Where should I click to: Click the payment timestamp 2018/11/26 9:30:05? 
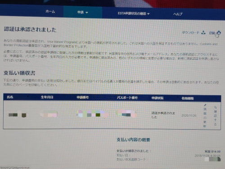click(207, 155)
